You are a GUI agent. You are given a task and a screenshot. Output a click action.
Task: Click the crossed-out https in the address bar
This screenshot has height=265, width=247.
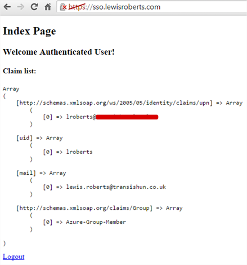77,7
